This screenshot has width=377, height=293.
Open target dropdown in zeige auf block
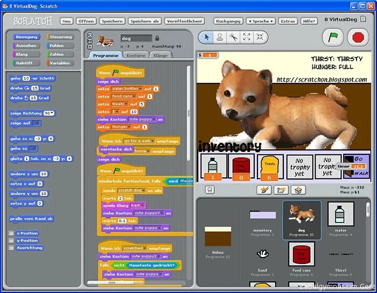(36, 123)
